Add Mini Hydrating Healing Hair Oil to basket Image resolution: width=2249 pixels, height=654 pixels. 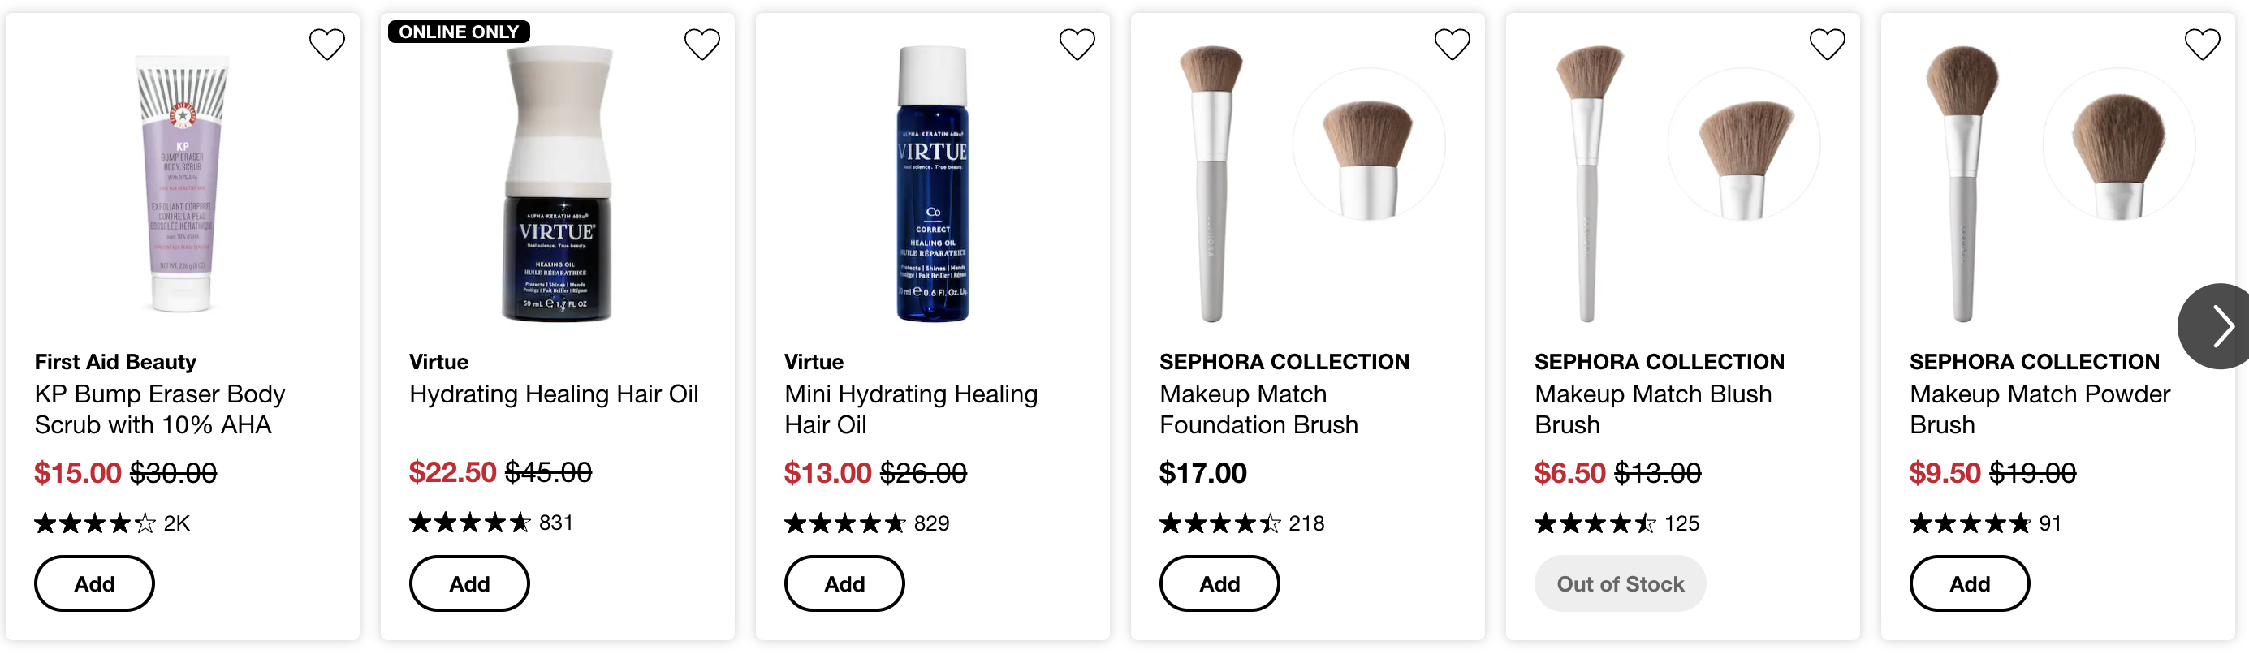844,583
